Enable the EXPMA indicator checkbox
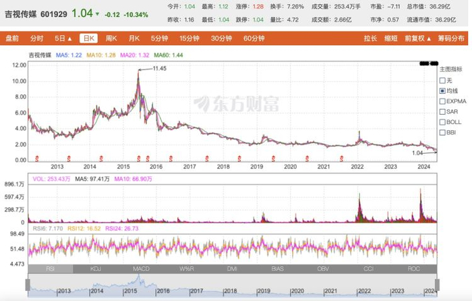Viewport: 472px width, 301px height. (442, 101)
